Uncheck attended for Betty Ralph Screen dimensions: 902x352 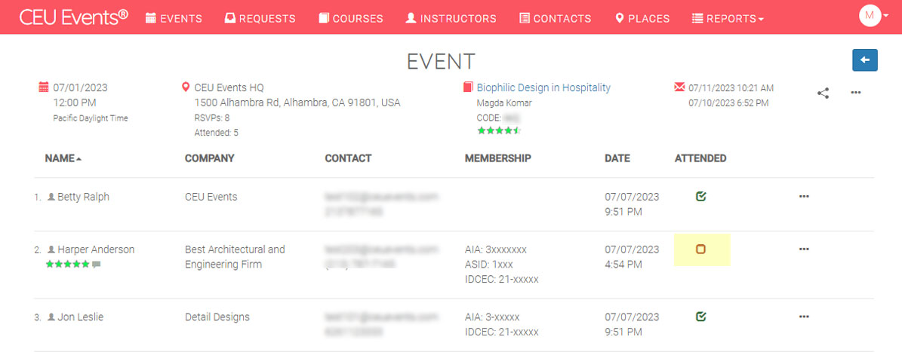coord(700,197)
